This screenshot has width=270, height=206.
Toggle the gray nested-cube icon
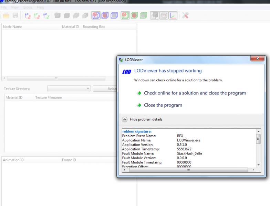click(x=164, y=15)
